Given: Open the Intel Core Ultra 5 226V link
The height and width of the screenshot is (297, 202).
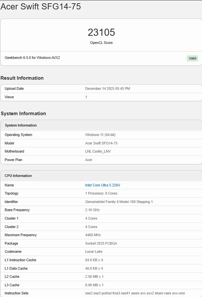Looking at the screenshot, I should tap(102, 185).
